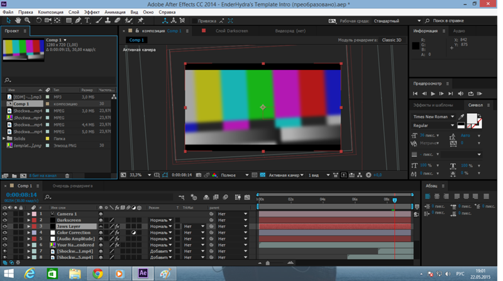Screen dimensions: 503x281
Task: Select the Selection arrow tool
Action: pos(8,21)
